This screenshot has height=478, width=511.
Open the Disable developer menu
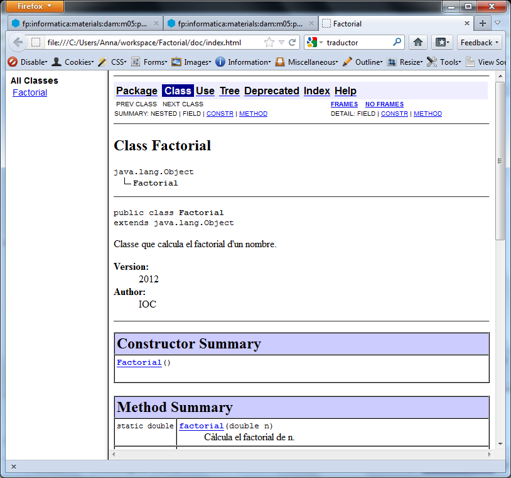tap(28, 62)
